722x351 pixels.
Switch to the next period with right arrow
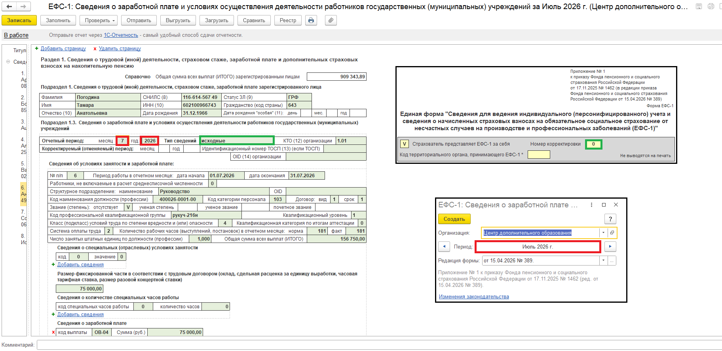pyautogui.click(x=610, y=247)
